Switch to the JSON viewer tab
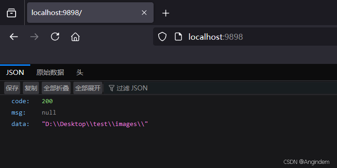 coord(15,72)
